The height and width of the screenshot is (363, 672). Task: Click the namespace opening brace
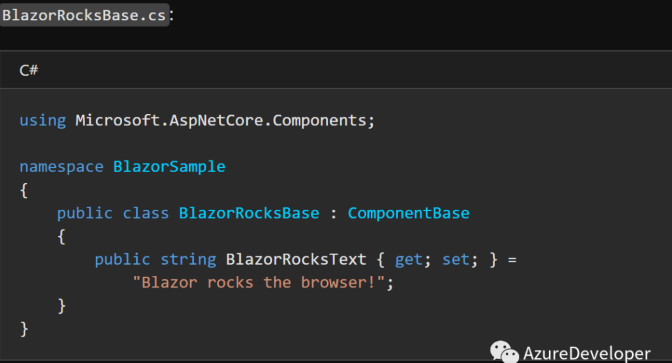click(x=24, y=190)
